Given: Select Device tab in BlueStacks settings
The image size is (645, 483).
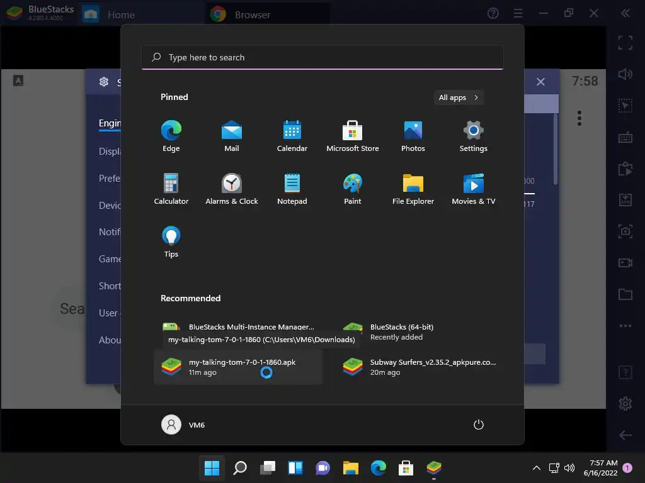Looking at the screenshot, I should (x=110, y=206).
